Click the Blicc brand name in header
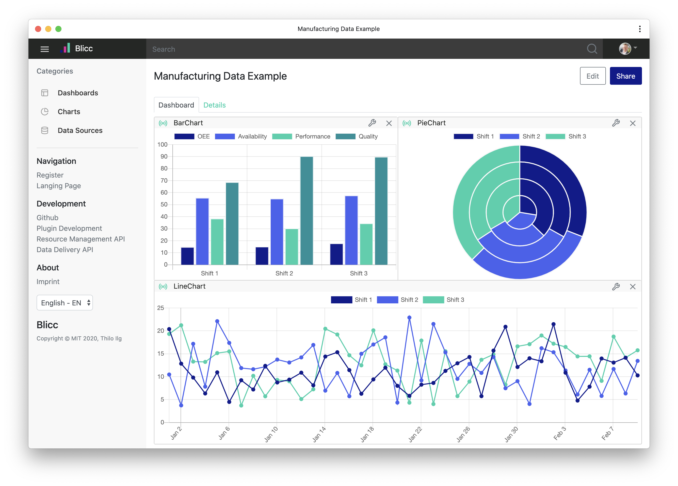 [x=84, y=48]
